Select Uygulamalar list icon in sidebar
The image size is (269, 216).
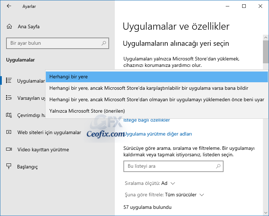click(9, 80)
